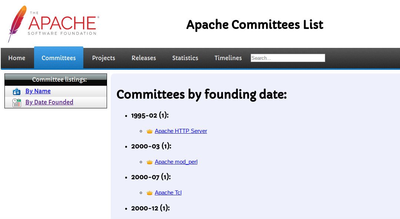Click the By Name ID badge icon
Viewport: 400px width, 219px height.
(x=17, y=91)
